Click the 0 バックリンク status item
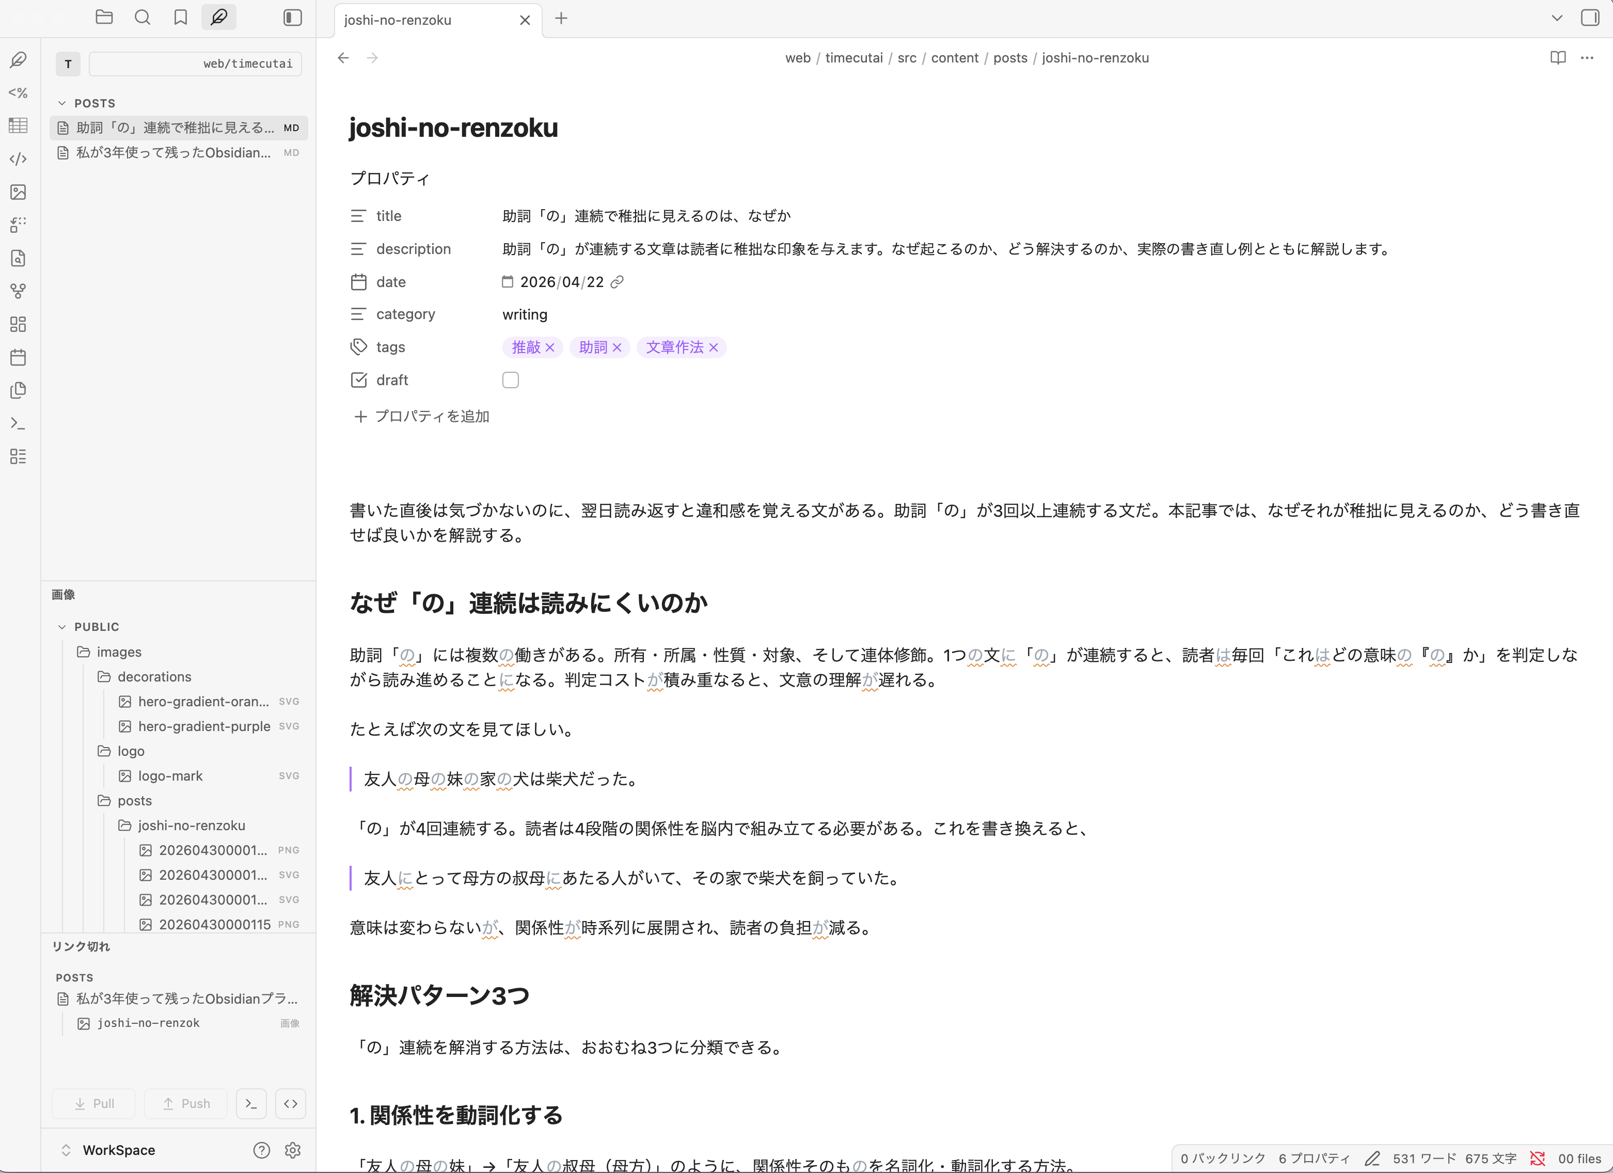 coord(1223,1159)
